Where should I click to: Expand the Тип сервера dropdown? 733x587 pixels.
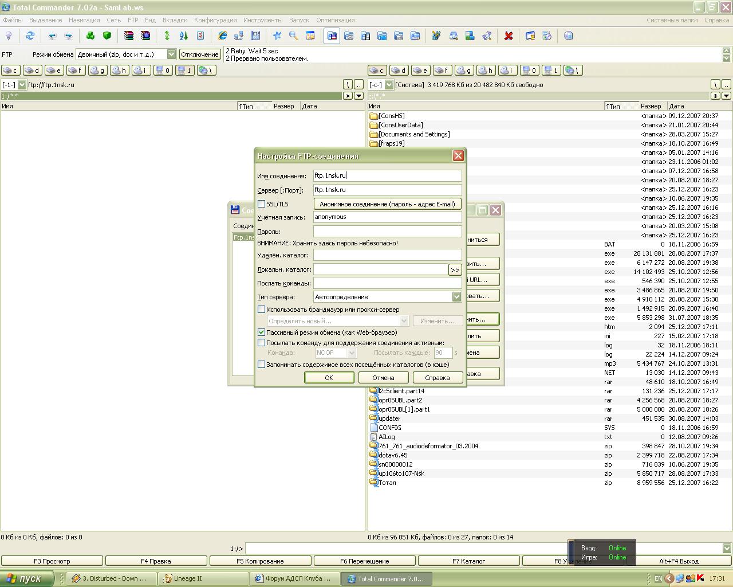pyautogui.click(x=456, y=297)
